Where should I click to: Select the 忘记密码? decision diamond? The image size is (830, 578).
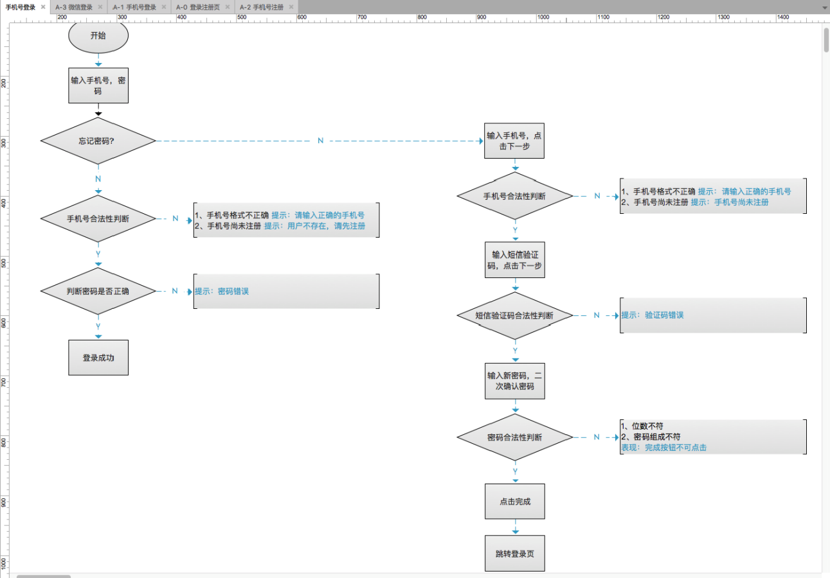98,141
